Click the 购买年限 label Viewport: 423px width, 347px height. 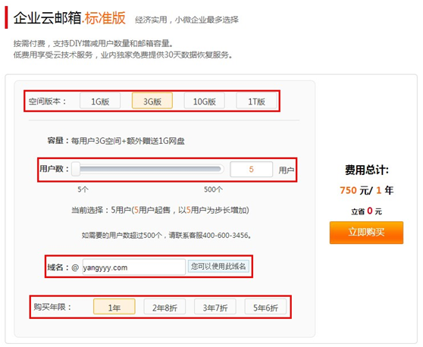tap(52, 307)
